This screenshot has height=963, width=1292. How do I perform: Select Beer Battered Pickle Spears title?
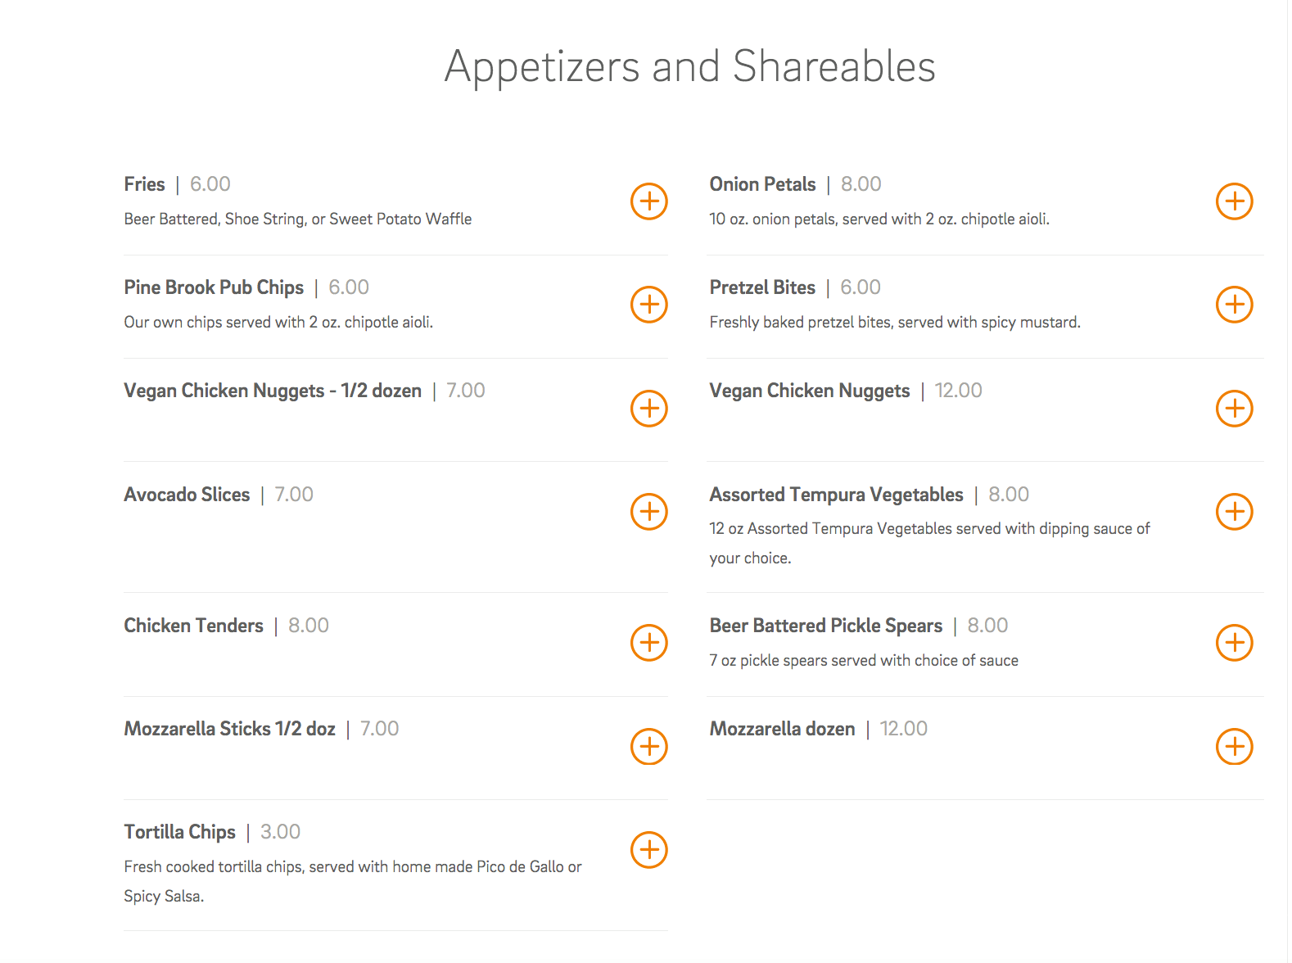pyautogui.click(x=825, y=626)
